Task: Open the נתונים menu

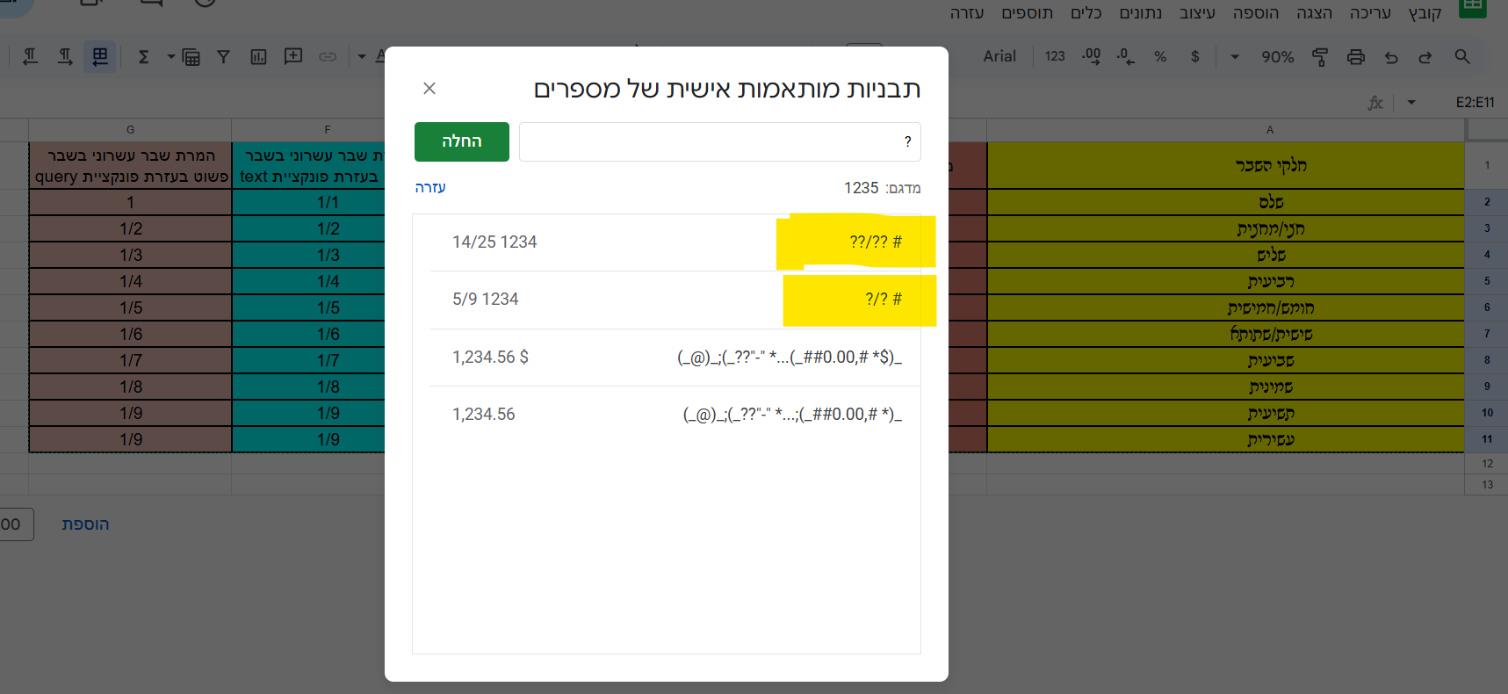Action: click(x=1140, y=13)
